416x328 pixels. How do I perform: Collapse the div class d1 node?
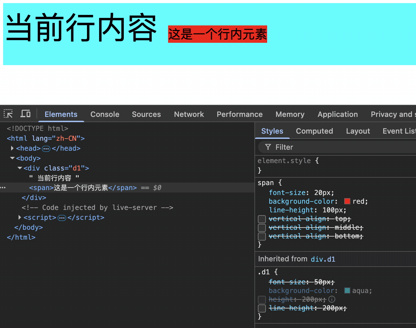click(20, 168)
